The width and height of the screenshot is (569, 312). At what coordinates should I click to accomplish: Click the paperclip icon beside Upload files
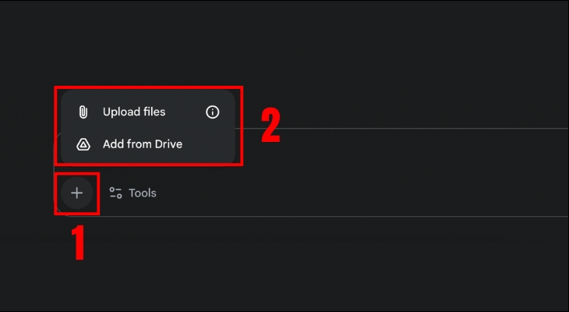pyautogui.click(x=83, y=112)
